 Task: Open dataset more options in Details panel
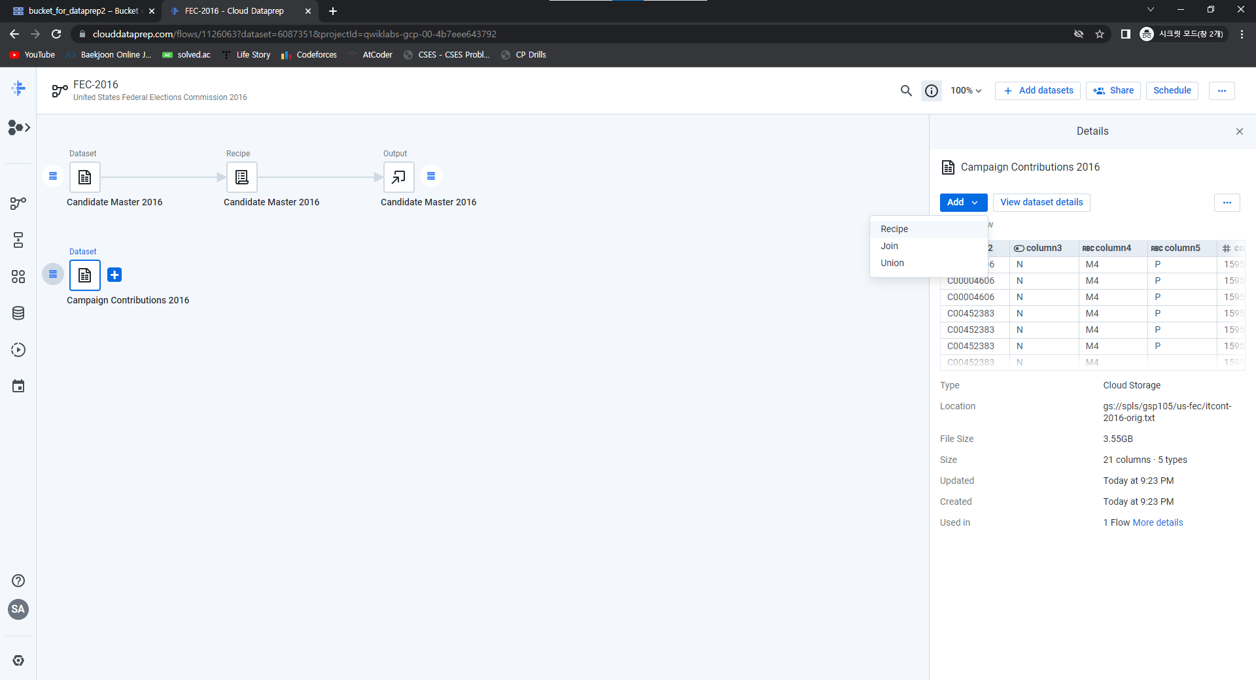(1227, 203)
